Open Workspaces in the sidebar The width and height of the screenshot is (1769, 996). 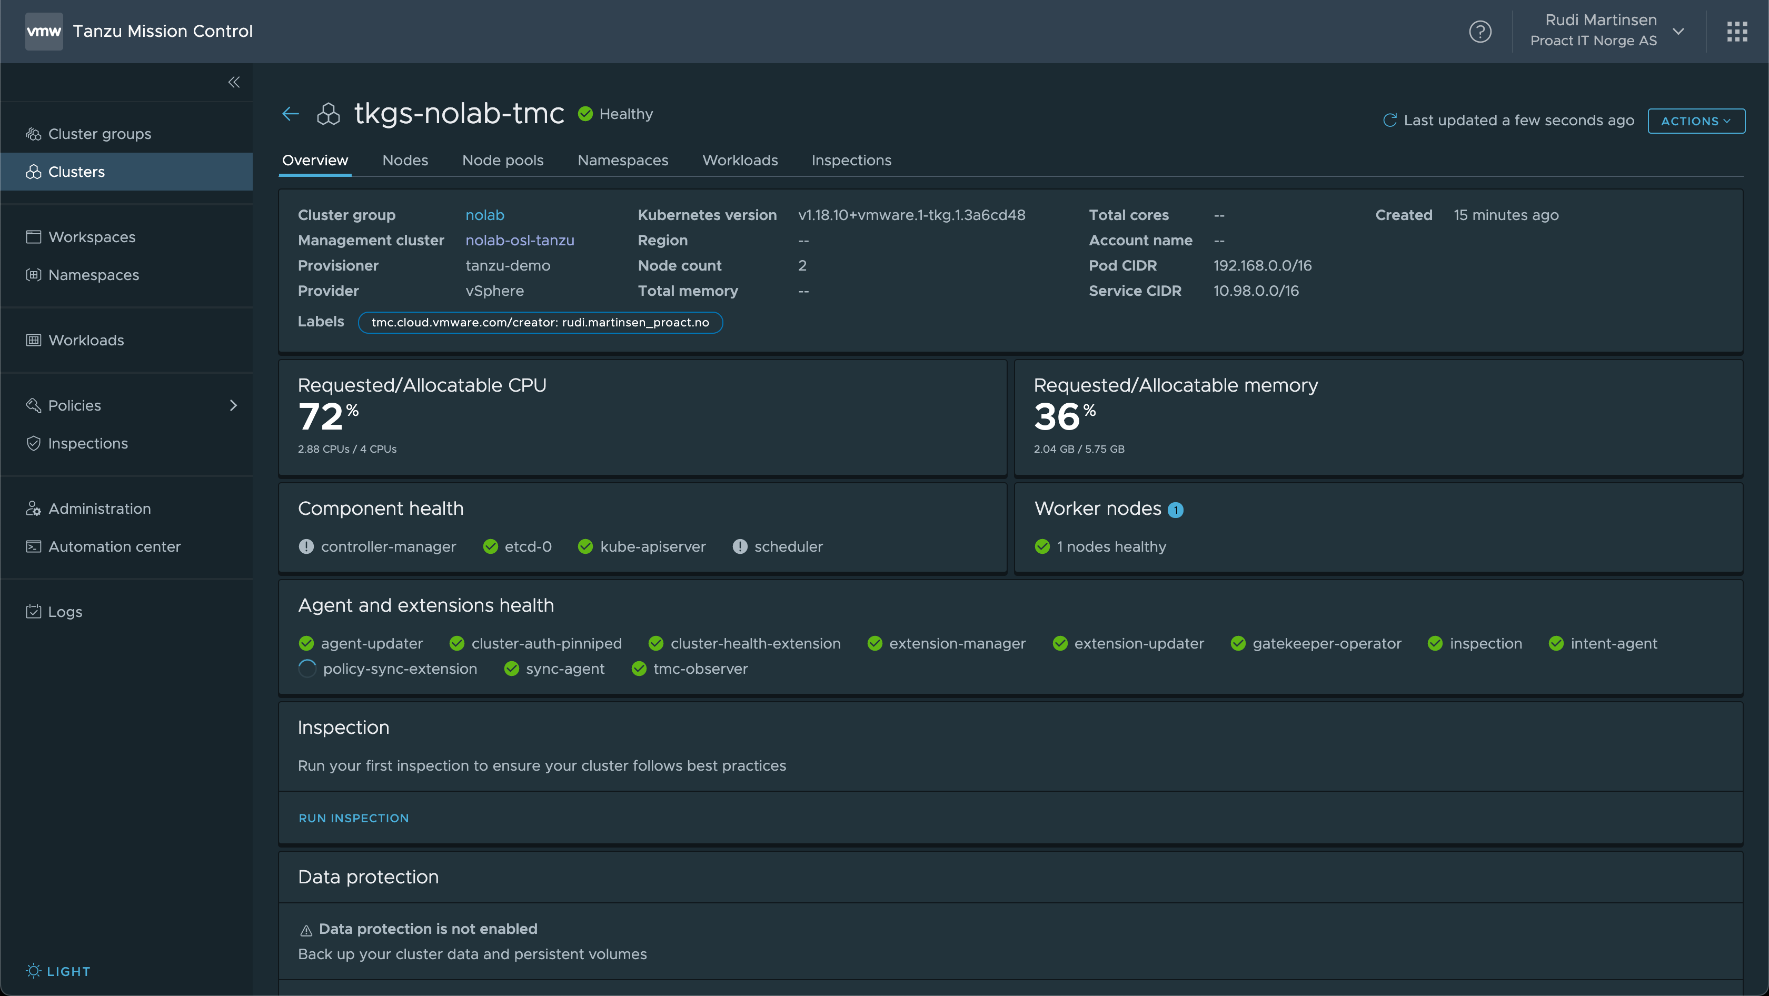point(126,237)
